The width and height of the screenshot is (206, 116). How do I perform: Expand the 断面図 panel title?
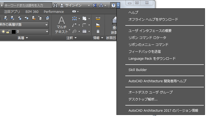tap(111, 38)
